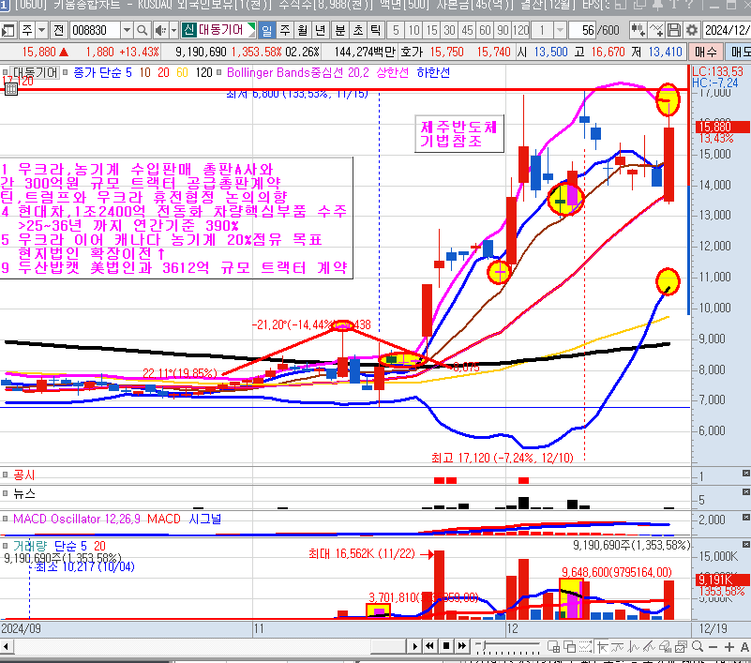
Task: Click the 매수 buy button
Action: coord(705,51)
